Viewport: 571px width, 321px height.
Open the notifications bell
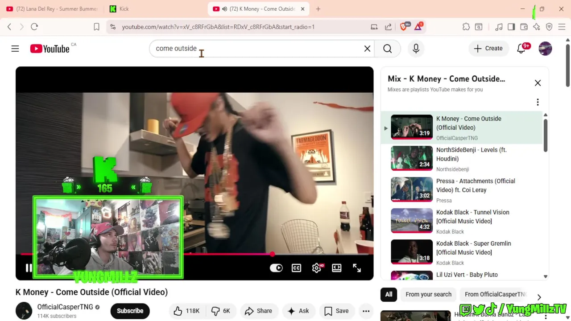coord(521,49)
